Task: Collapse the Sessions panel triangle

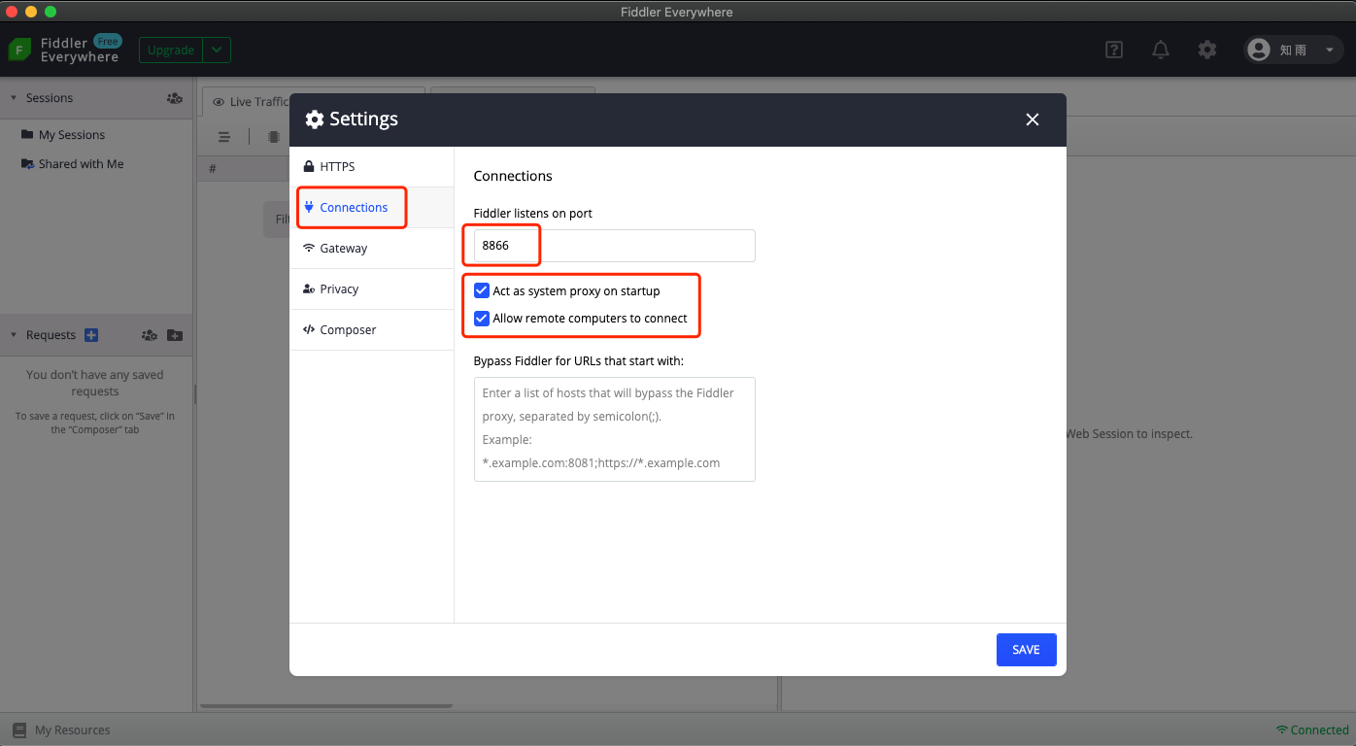Action: click(x=14, y=98)
